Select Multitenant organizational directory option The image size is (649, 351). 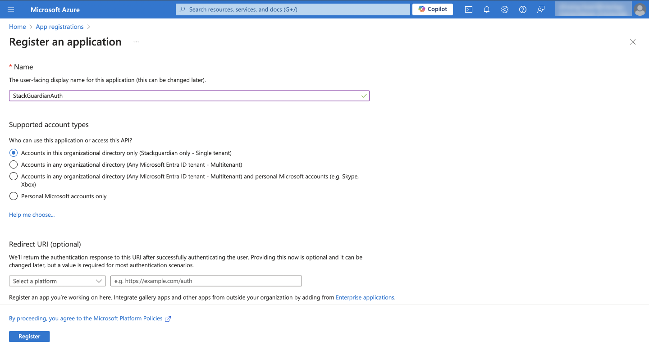point(14,165)
